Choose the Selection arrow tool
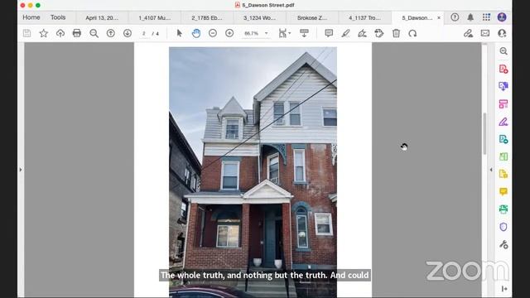530x298 pixels. [x=180, y=33]
